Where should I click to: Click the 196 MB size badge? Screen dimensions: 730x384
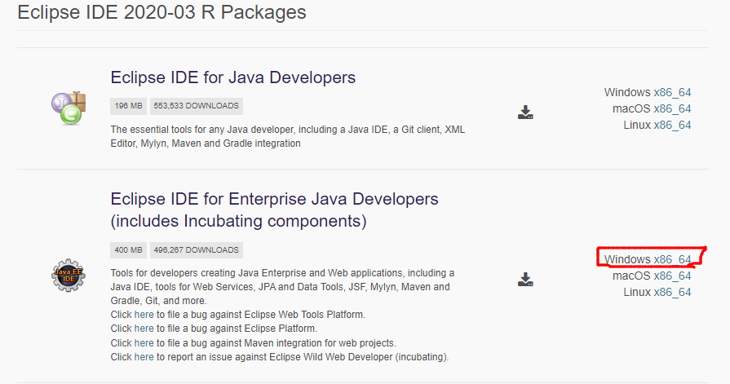(x=129, y=106)
